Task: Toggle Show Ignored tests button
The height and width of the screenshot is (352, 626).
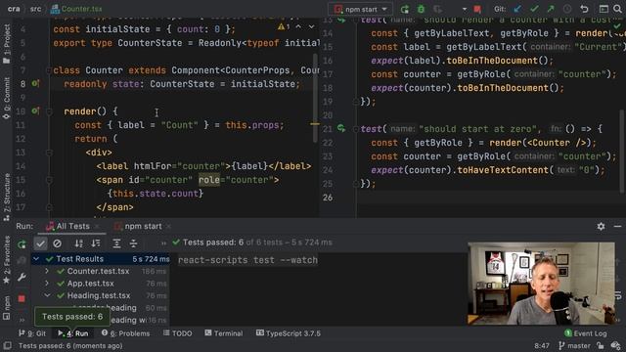Action: click(57, 243)
